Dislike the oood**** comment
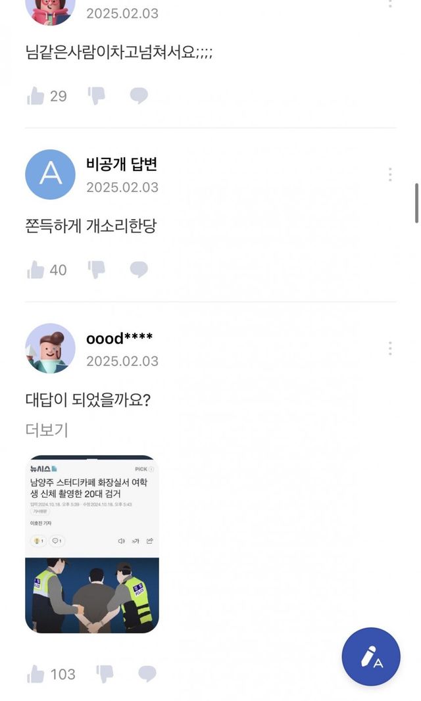This screenshot has height=701, width=421. (x=105, y=674)
